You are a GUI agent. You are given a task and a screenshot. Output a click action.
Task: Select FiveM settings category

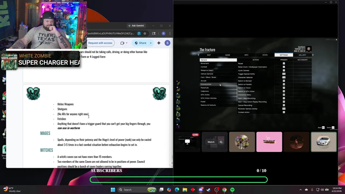click(218, 102)
